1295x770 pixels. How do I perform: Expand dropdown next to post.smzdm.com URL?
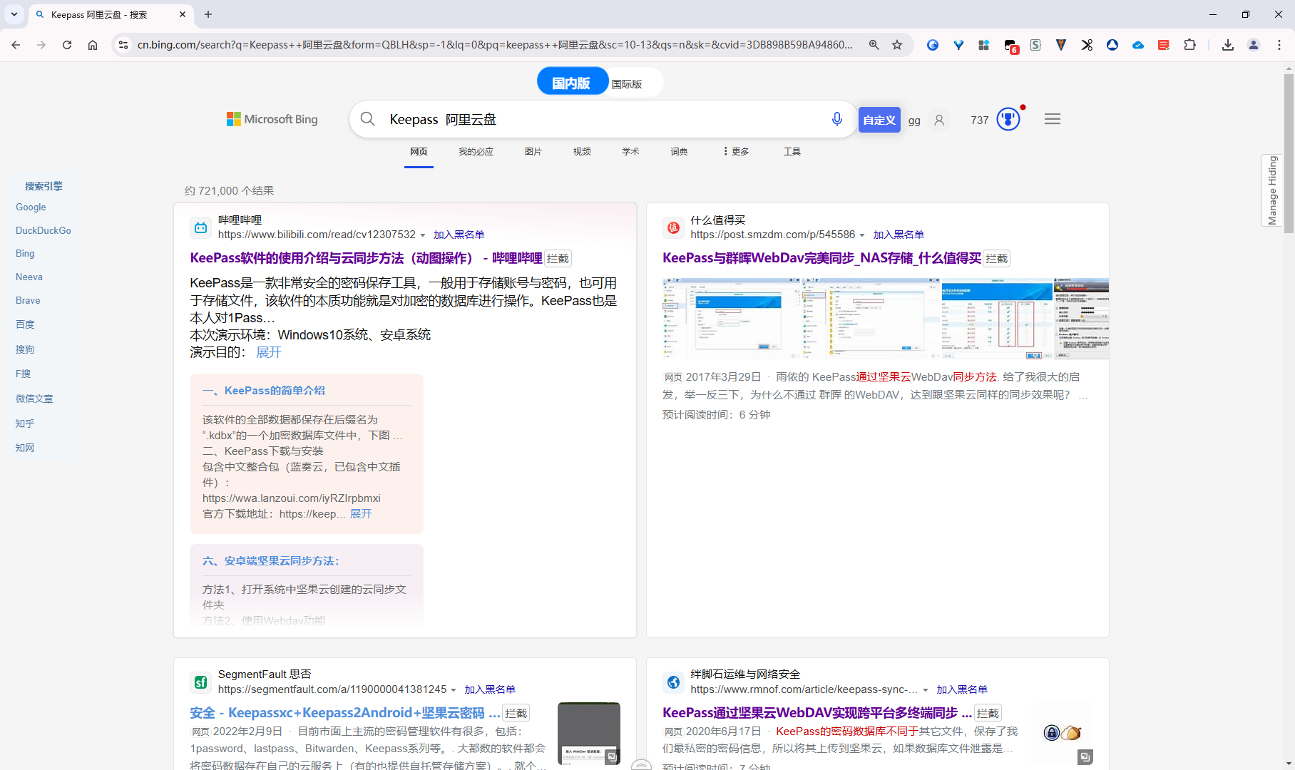point(862,235)
